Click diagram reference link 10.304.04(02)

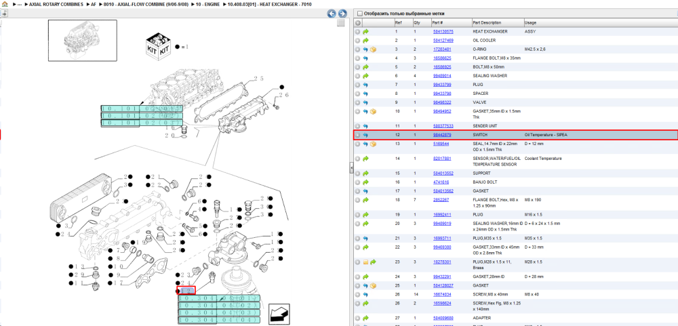click(219, 305)
